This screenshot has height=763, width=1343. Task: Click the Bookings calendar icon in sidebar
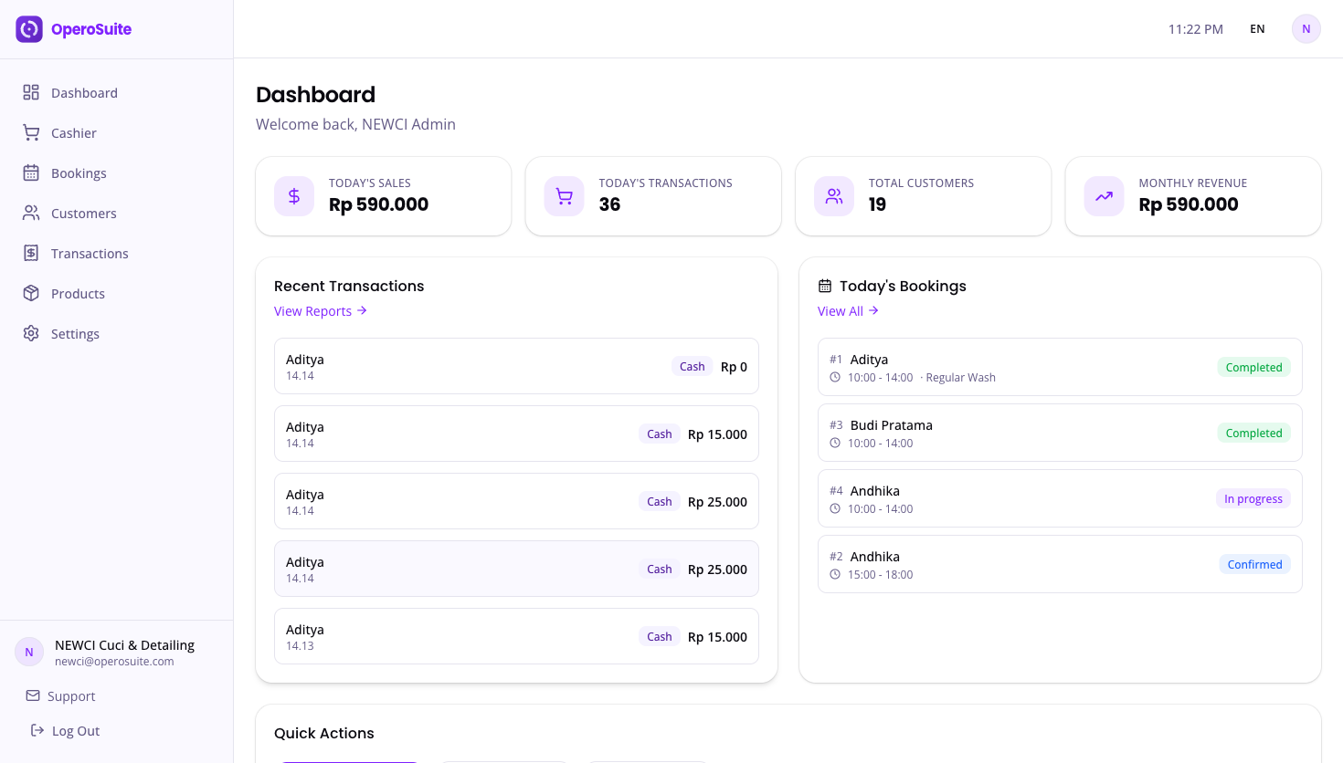(30, 172)
